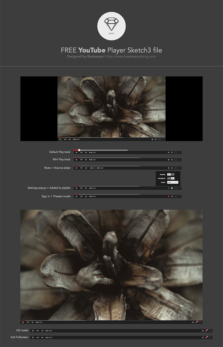The height and width of the screenshot is (347, 223).
Task: Open the Quality dropdown in settings popup
Action: pyautogui.click(x=173, y=183)
